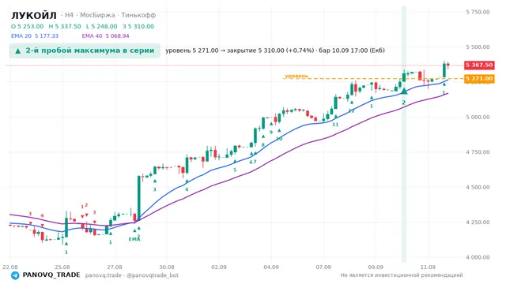Click the @panovqtrade_bot handle

tap(153, 275)
